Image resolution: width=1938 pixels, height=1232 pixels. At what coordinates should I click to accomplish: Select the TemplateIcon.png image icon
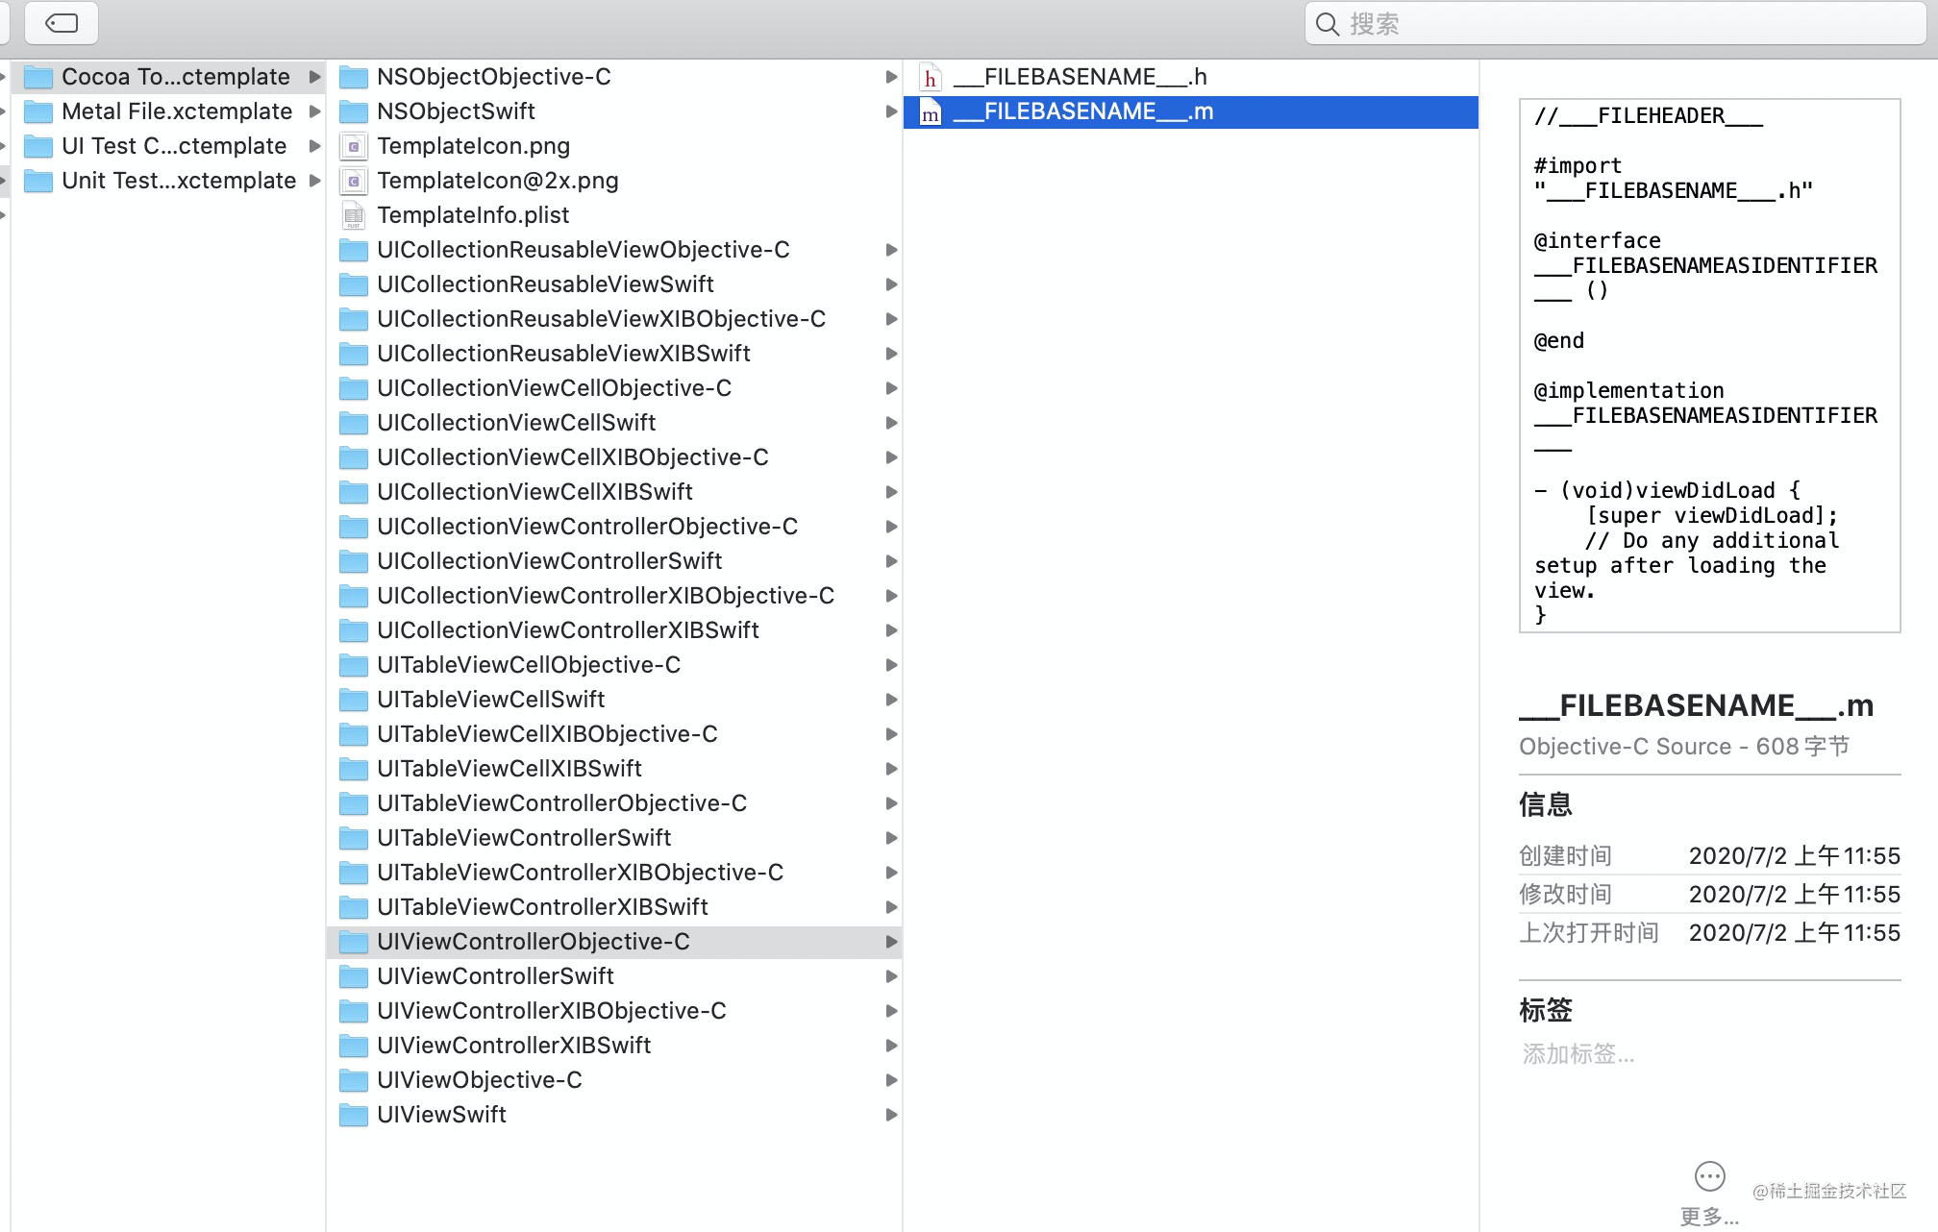point(353,144)
